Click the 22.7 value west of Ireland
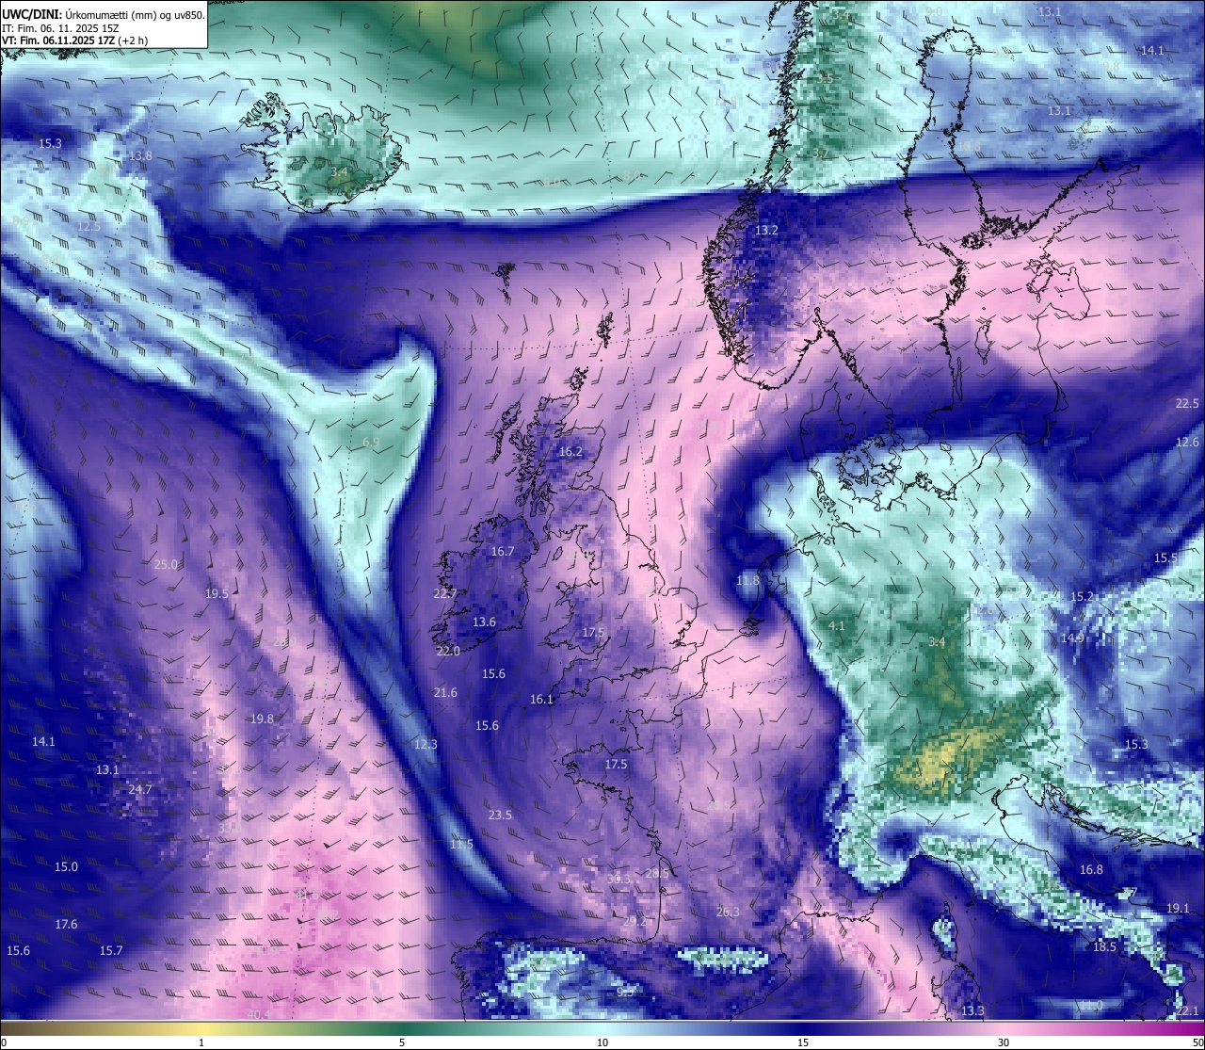Viewport: 1205px width, 1050px height. pyautogui.click(x=444, y=594)
